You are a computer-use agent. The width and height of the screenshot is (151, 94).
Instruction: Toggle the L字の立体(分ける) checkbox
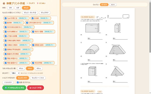click(27, 23)
